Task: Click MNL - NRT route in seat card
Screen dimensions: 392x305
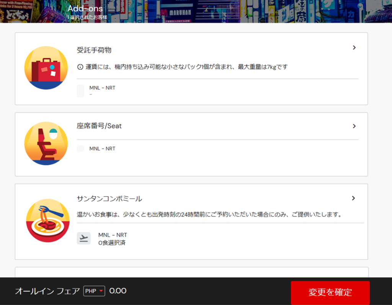Action: (x=102, y=148)
